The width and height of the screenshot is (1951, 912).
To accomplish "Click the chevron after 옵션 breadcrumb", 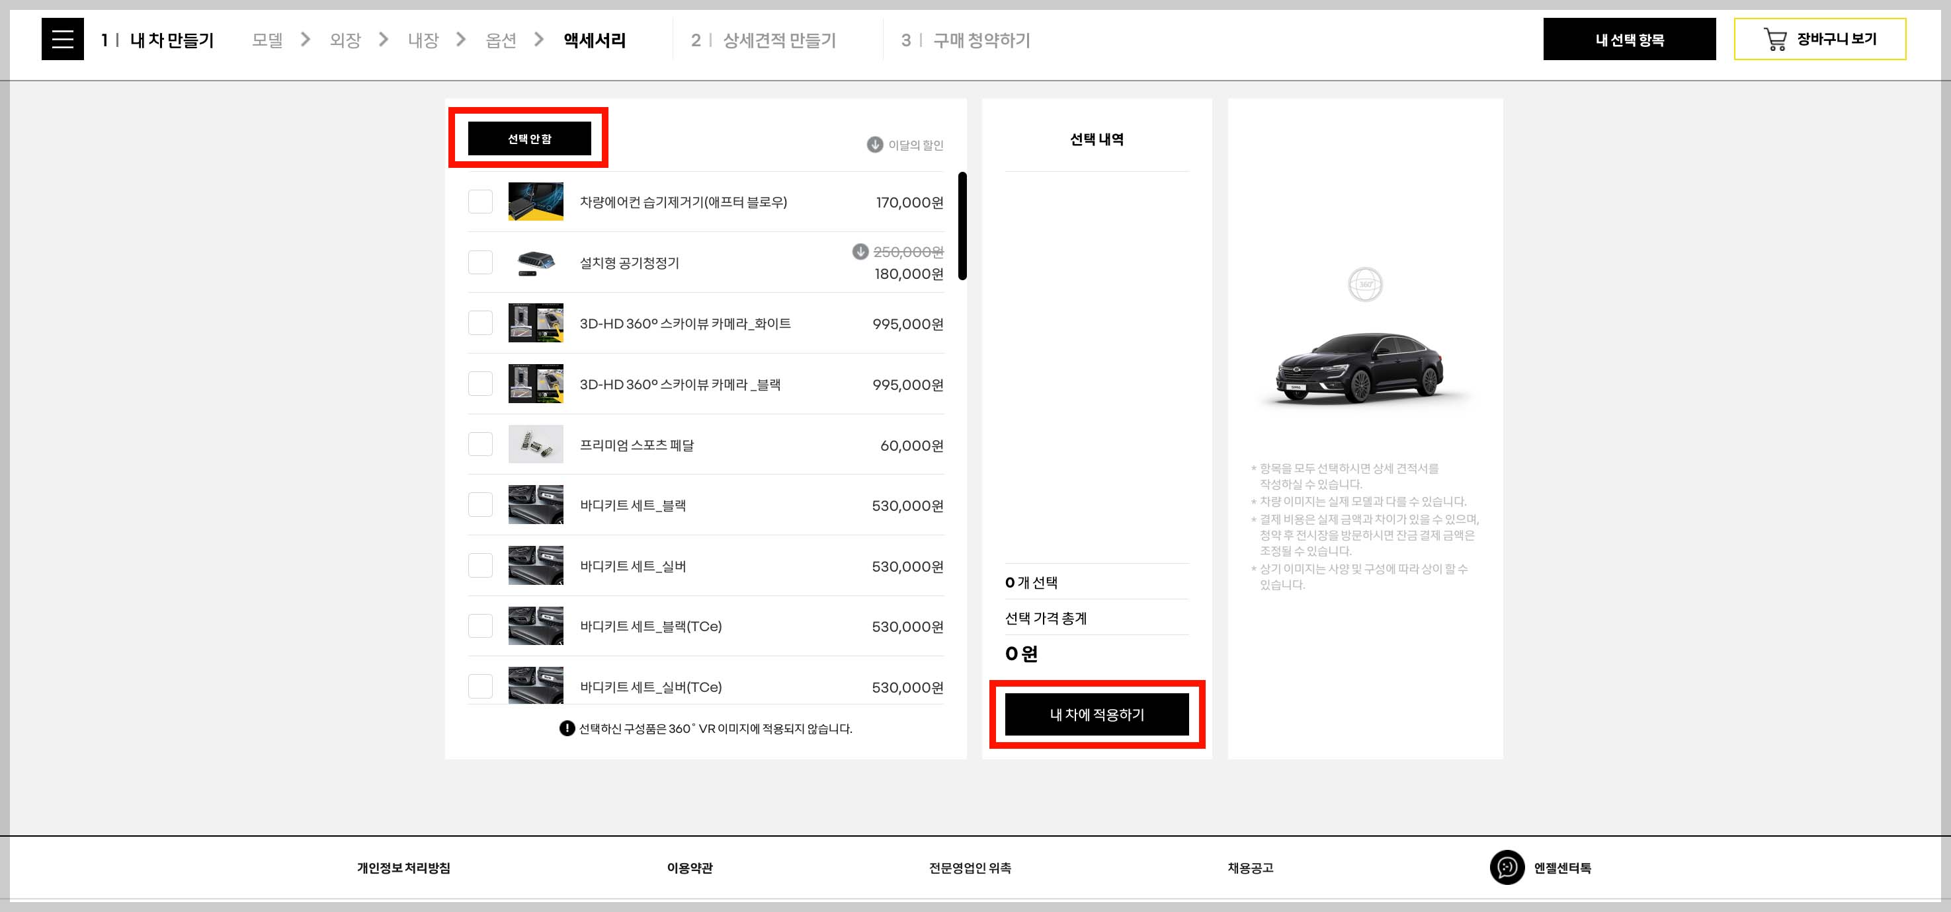I will coord(538,40).
